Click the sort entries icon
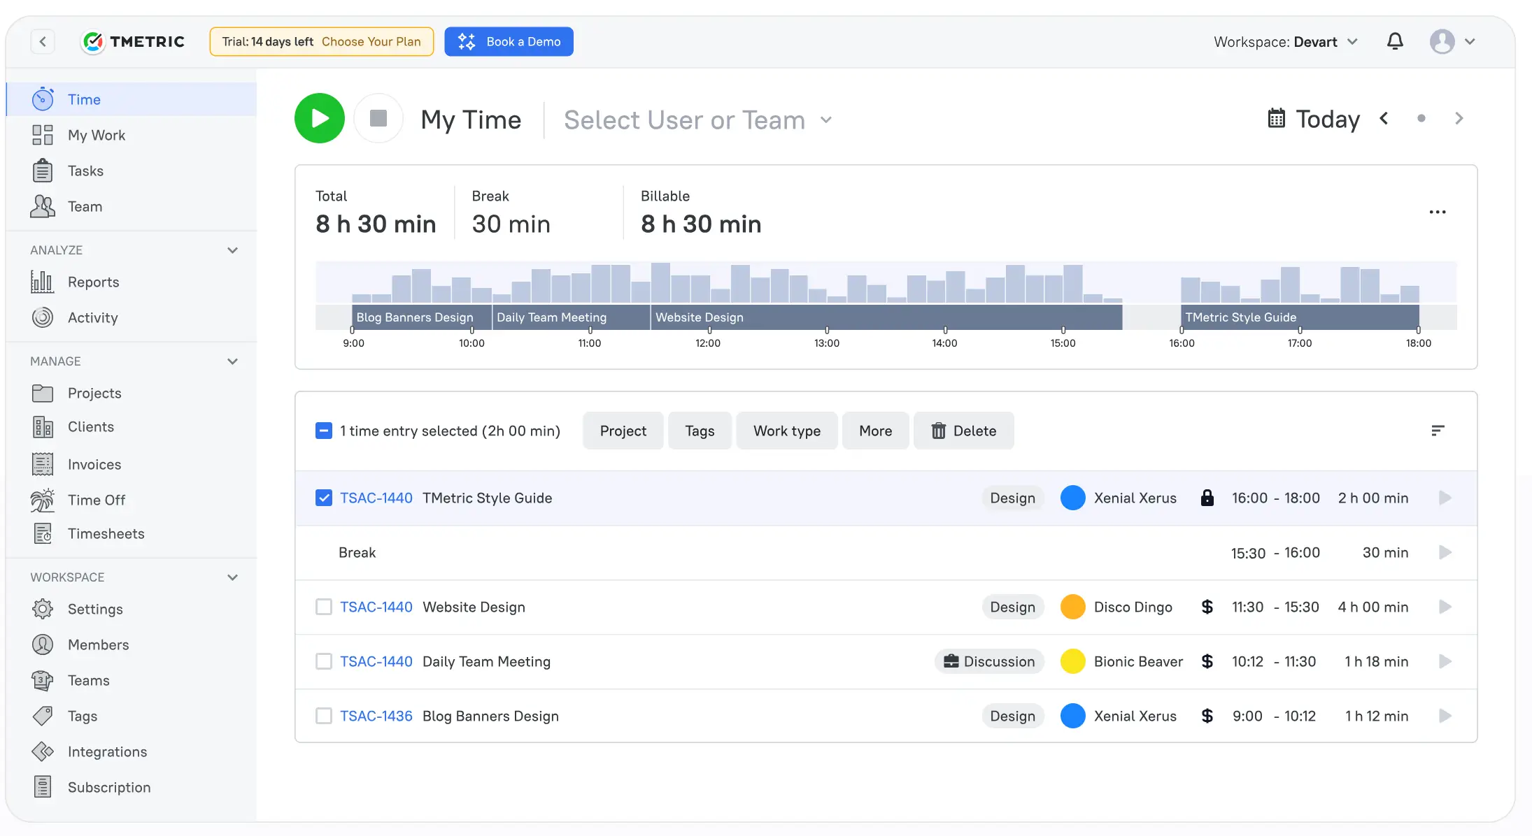 tap(1438, 431)
